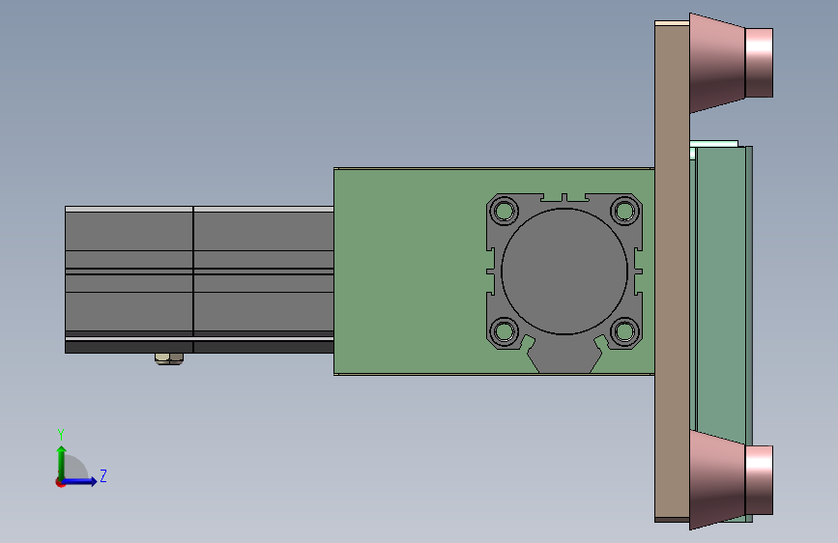Select the left section of gray cylinder body

[129, 279]
